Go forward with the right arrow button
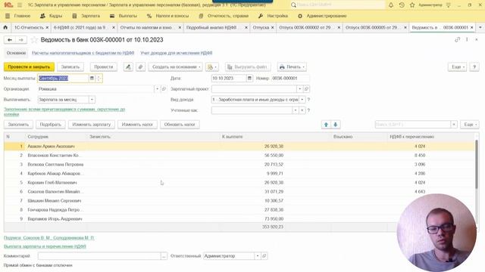485x272 pixels. coord(20,40)
